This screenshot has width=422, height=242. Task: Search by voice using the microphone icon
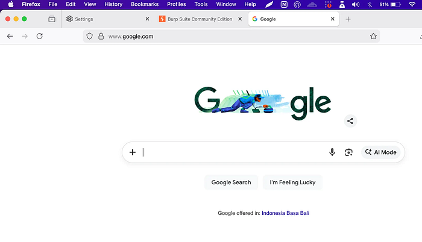point(332,152)
